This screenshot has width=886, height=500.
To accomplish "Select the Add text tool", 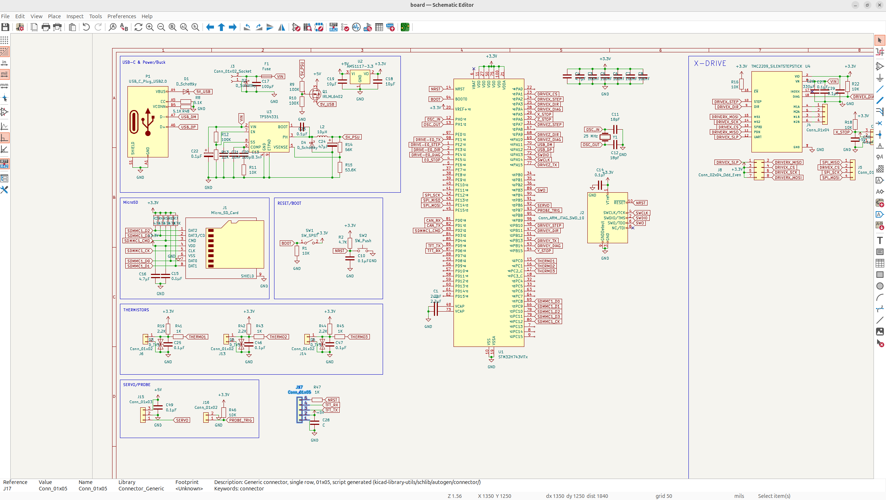I will click(880, 240).
